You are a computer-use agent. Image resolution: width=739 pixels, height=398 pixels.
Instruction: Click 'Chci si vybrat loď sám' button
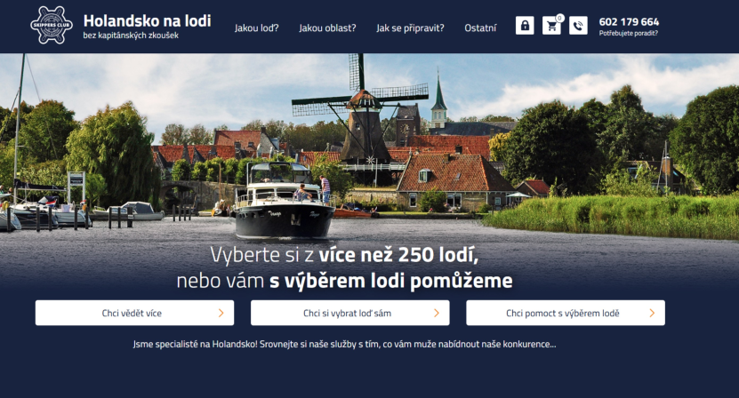[350, 313]
